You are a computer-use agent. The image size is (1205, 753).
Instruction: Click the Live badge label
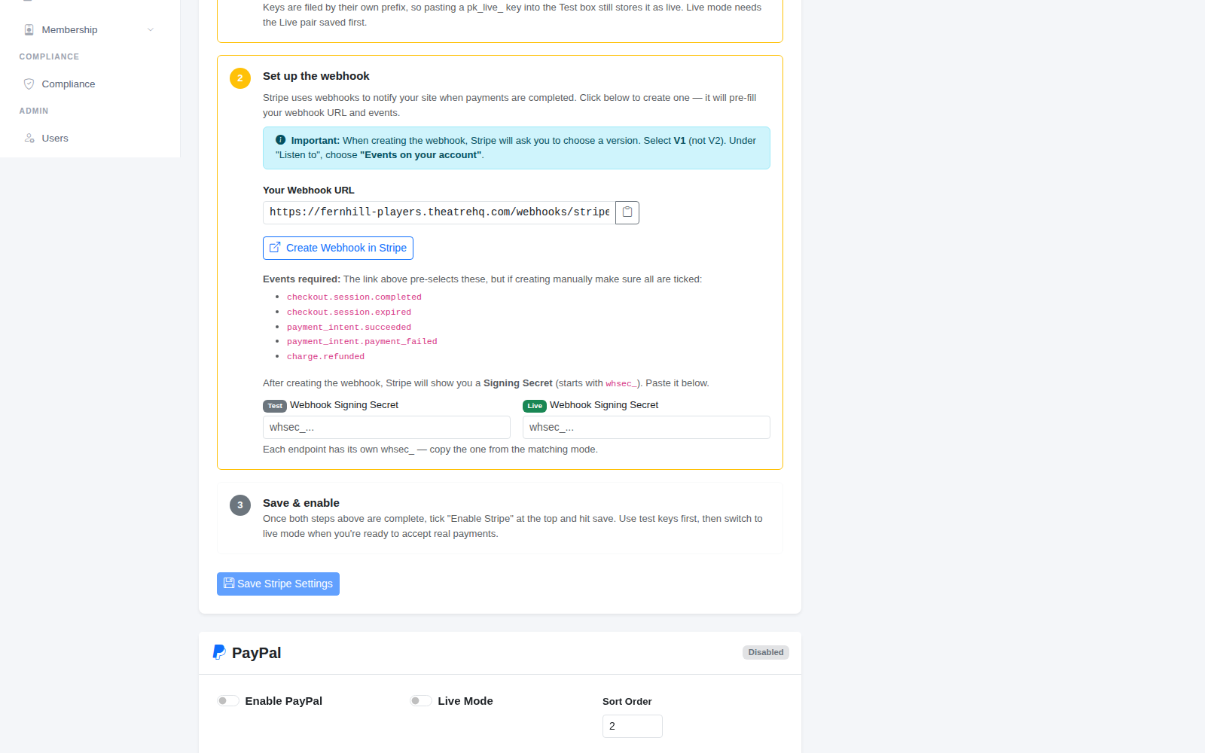pyautogui.click(x=535, y=406)
